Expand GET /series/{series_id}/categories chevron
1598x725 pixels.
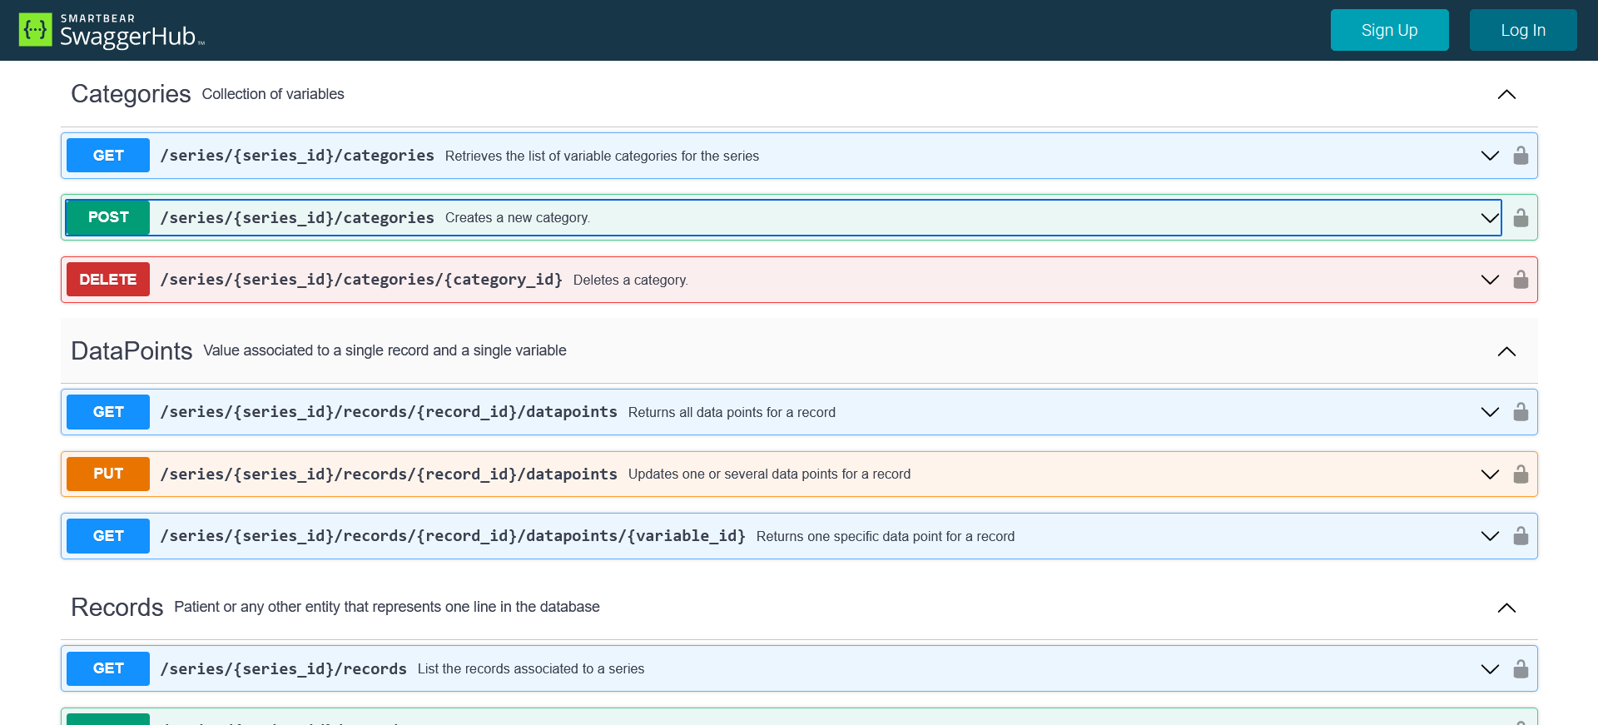click(1490, 156)
